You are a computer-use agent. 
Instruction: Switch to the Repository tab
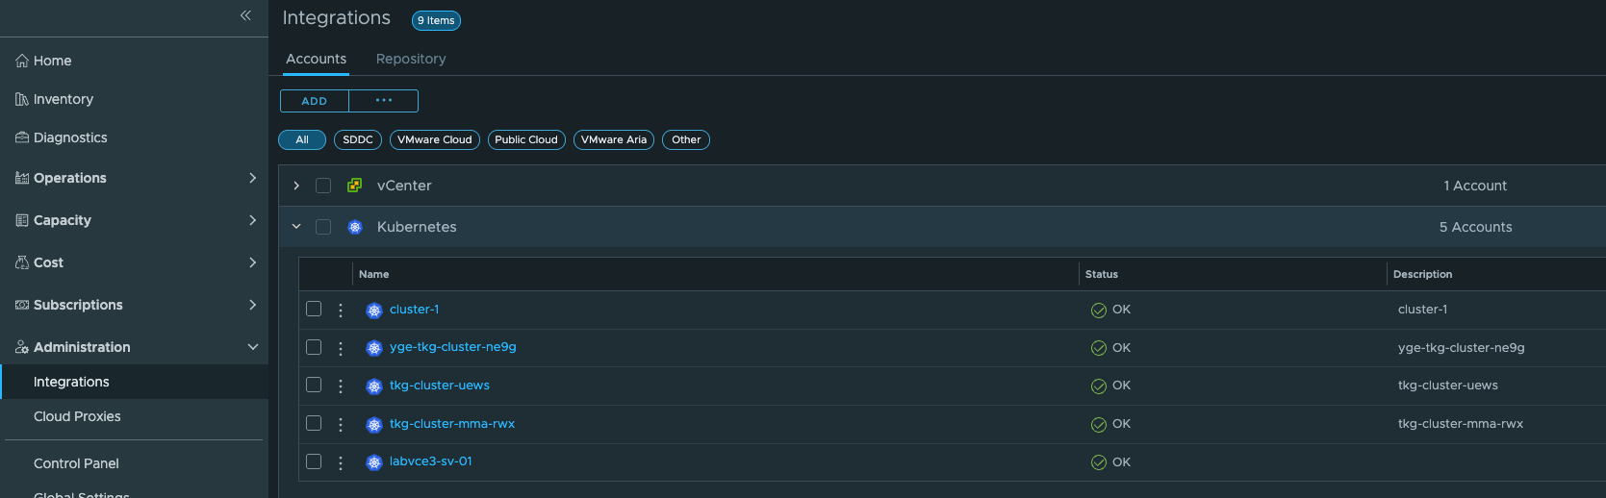coord(411,59)
